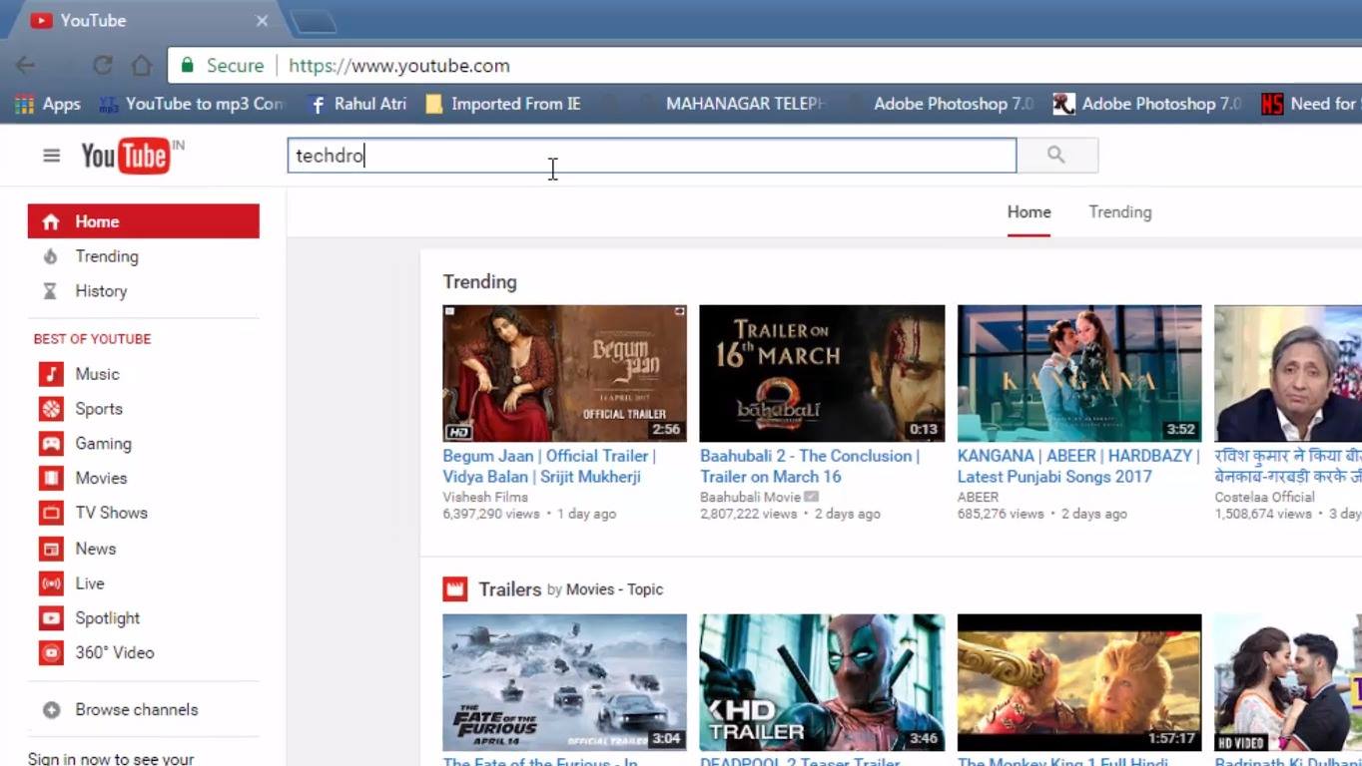Open the Costelaa Official channel link
This screenshot has width=1362, height=766.
pos(1264,497)
